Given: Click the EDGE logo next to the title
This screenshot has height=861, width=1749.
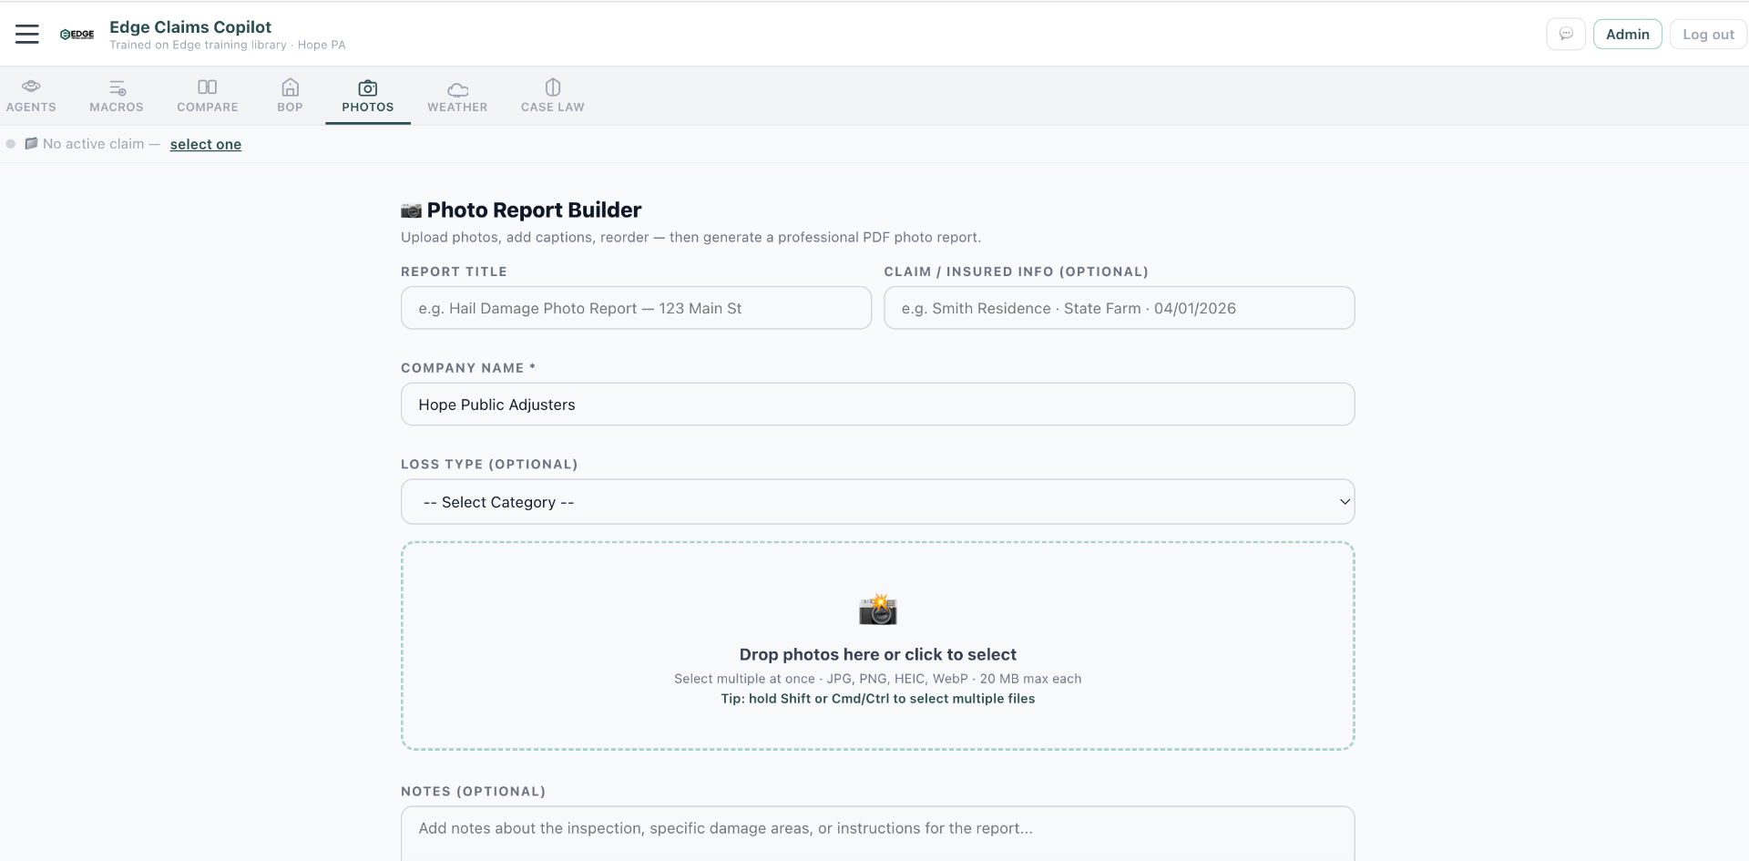Looking at the screenshot, I should click(77, 34).
